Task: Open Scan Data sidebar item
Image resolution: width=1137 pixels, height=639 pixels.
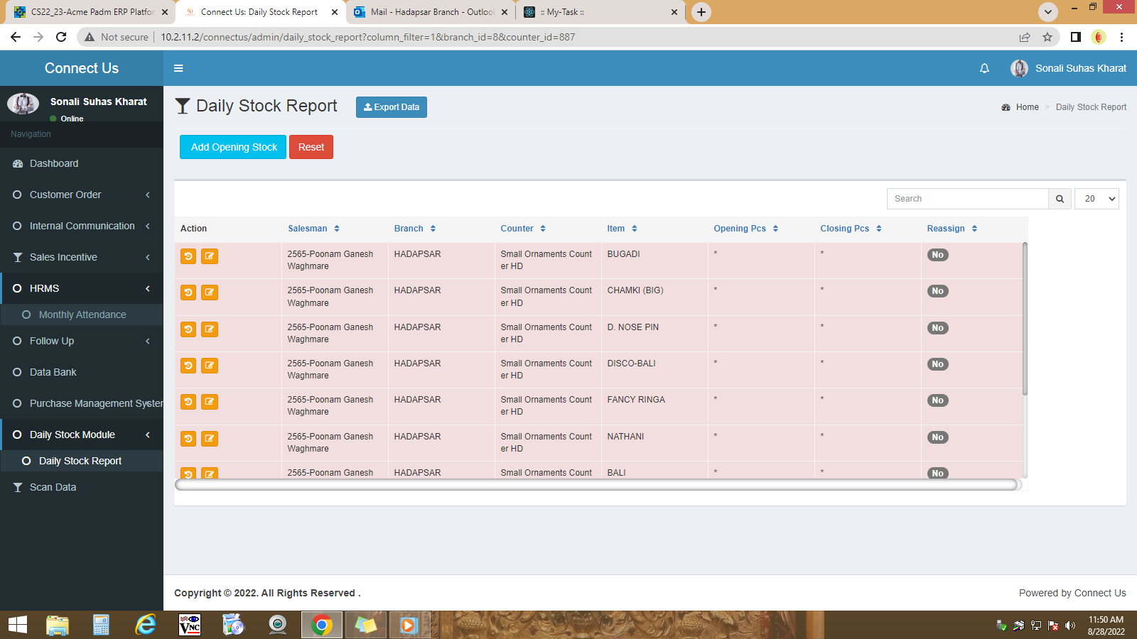Action: (x=82, y=487)
